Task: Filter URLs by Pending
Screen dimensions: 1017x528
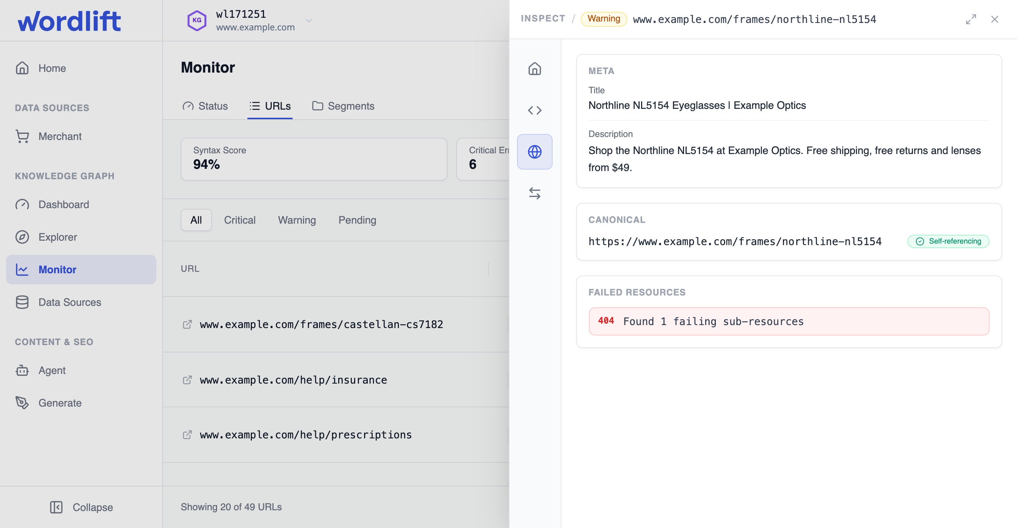Action: point(357,220)
